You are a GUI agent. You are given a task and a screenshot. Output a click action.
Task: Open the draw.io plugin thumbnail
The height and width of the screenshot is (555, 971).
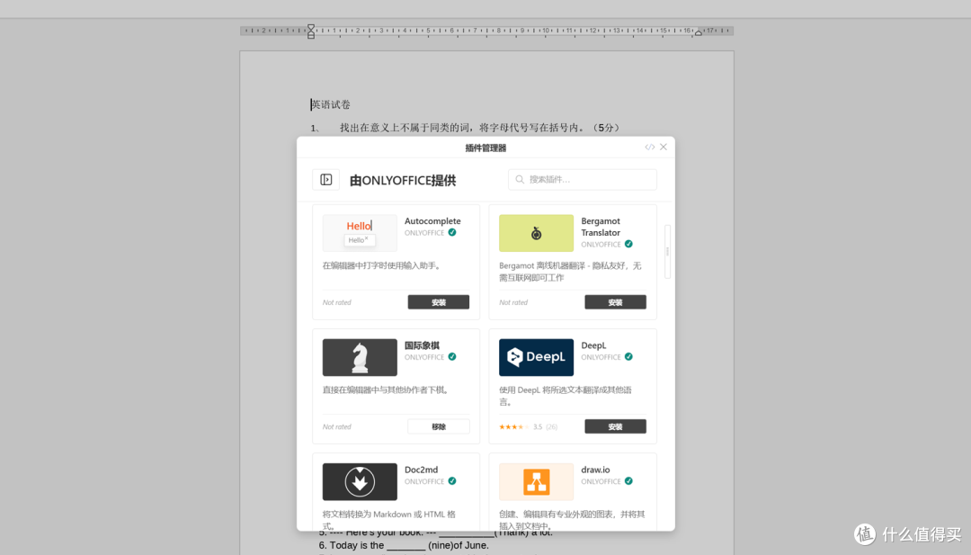pyautogui.click(x=536, y=482)
